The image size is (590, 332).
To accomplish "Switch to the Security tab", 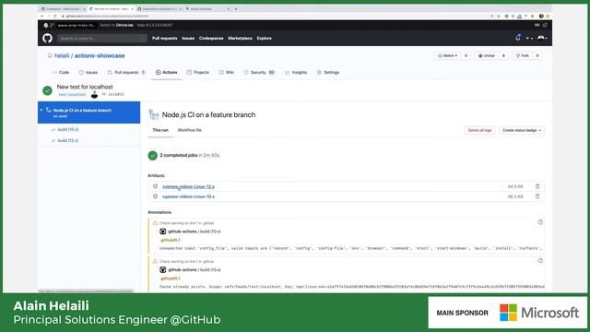I will [x=259, y=72].
